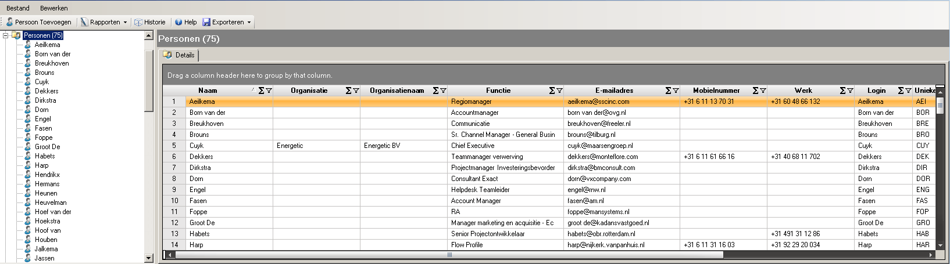
Task: Click row header number 12
Action: click(174, 223)
